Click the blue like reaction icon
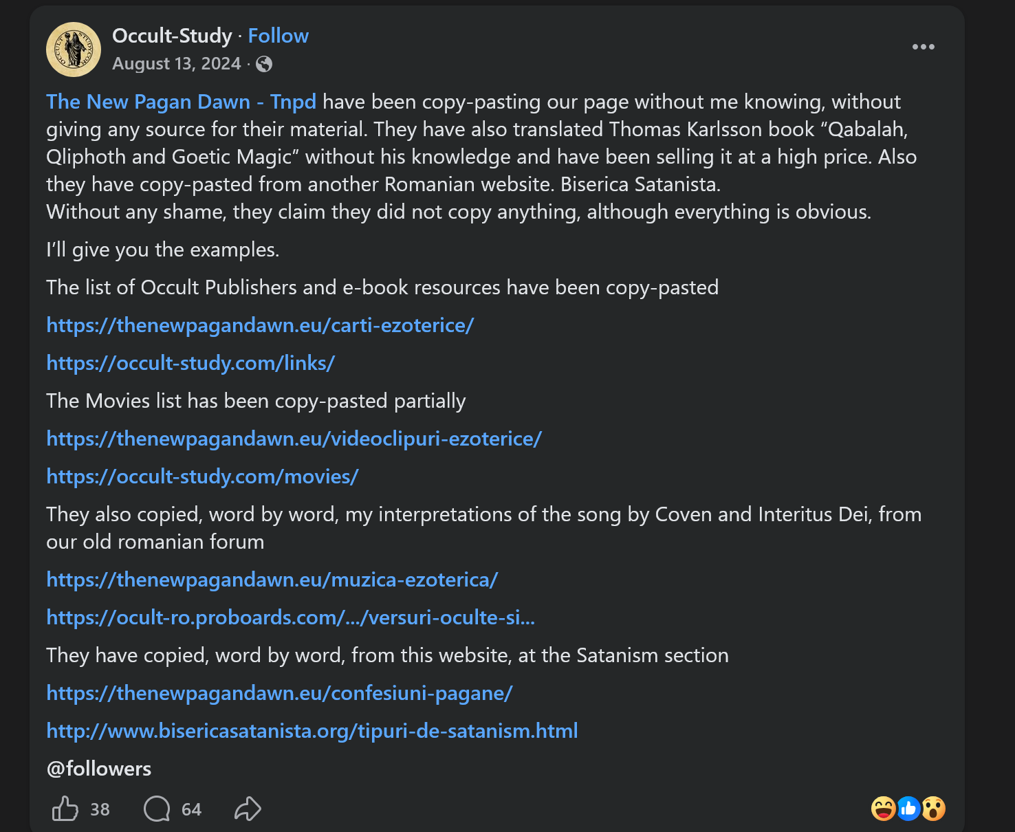Screen dimensions: 1015x832 (x=908, y=809)
